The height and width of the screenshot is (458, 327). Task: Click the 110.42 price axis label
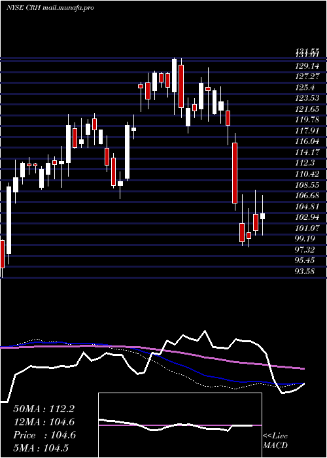click(307, 174)
